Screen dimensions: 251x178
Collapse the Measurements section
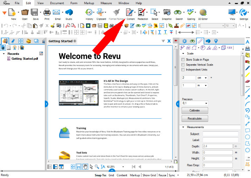[183, 127]
